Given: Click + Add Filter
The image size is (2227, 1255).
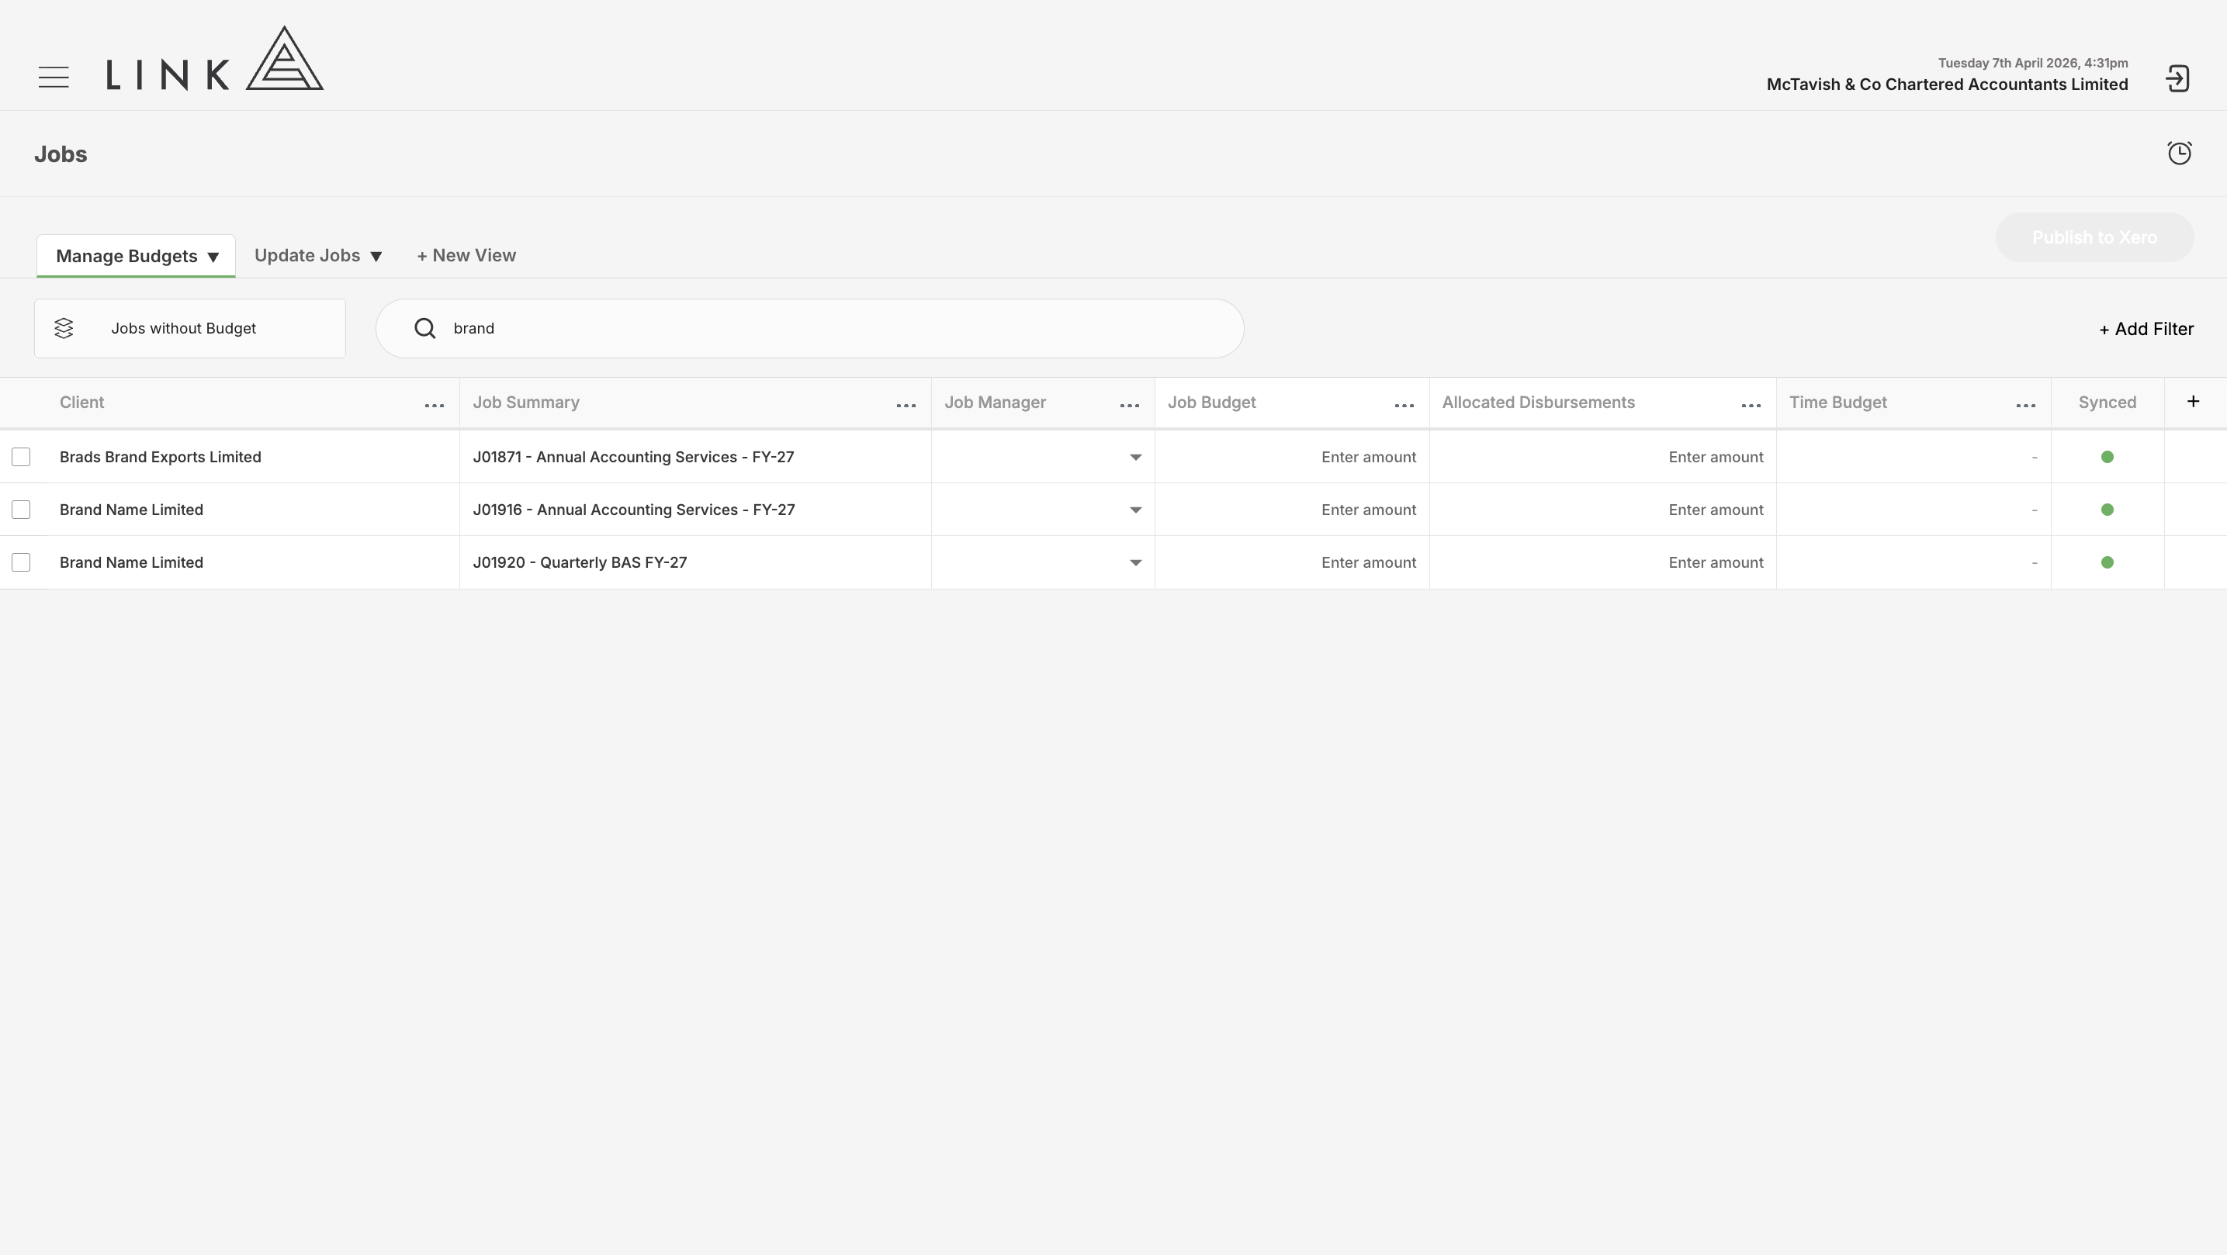Looking at the screenshot, I should tap(2146, 330).
